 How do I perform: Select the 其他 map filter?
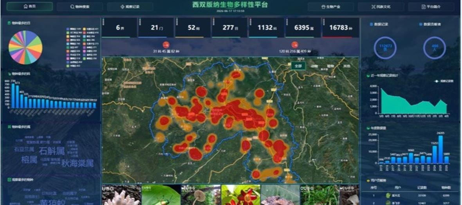click(x=347, y=66)
